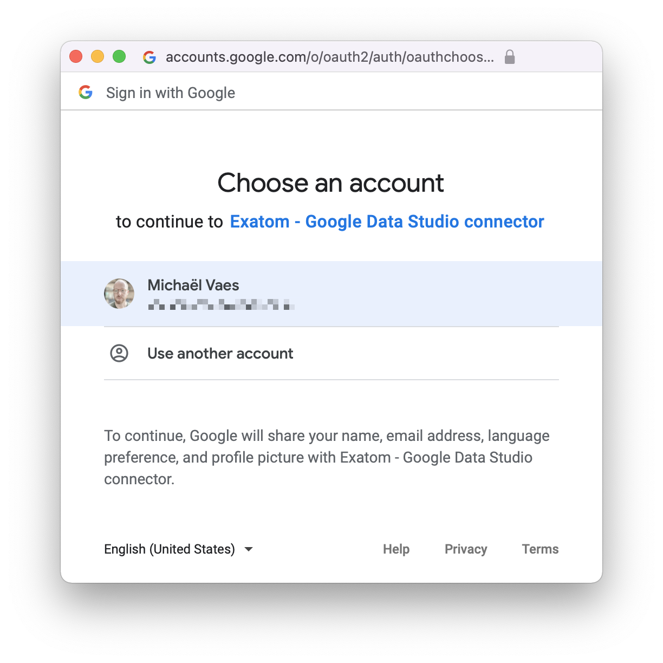Open the Help link
Viewport: 663px width, 663px height.
coord(396,549)
